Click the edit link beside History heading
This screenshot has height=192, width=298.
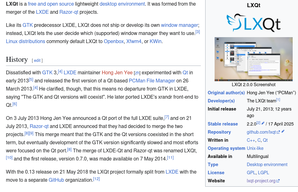[37, 60]
